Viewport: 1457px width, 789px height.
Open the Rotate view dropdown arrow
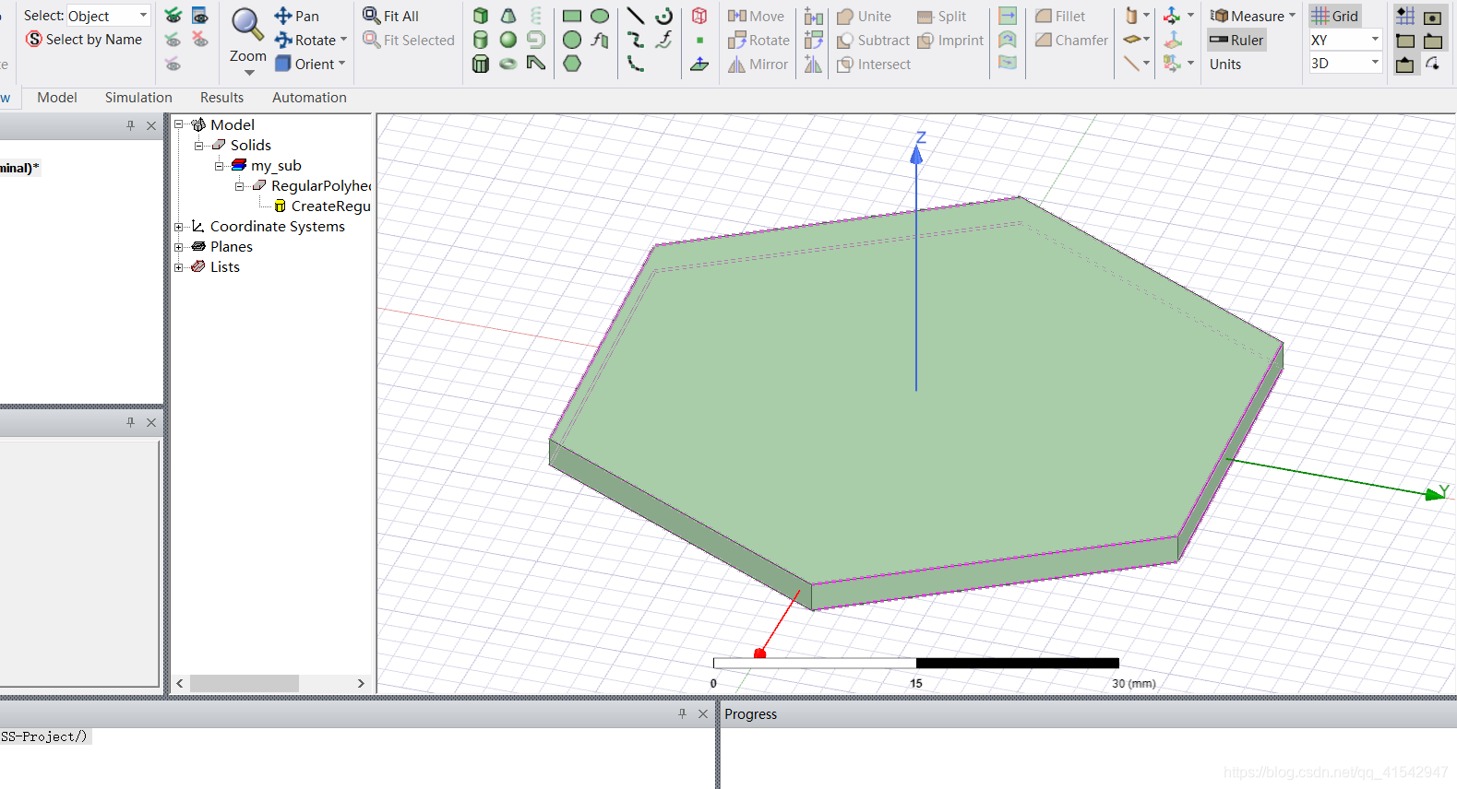point(343,40)
